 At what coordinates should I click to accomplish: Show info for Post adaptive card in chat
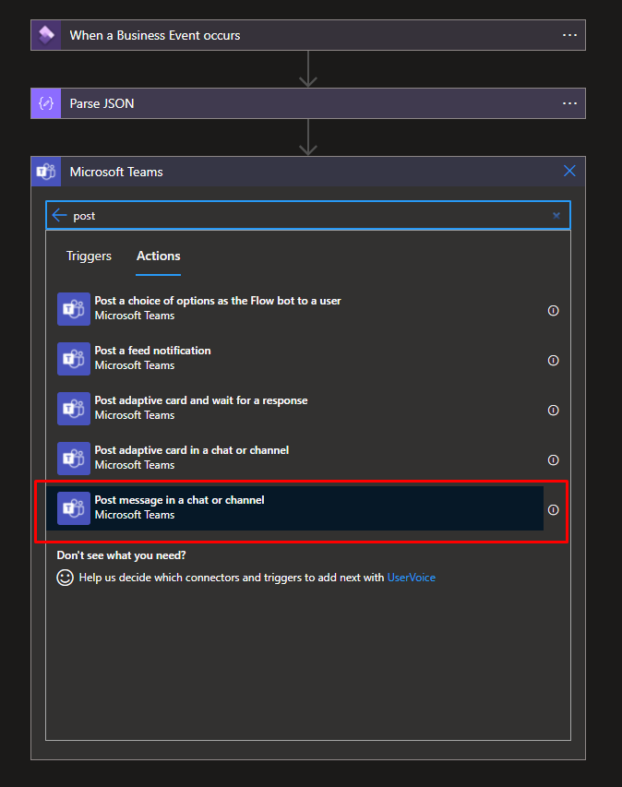(554, 460)
